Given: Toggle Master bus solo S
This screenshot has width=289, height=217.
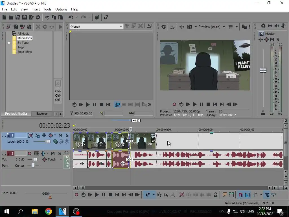Looking at the screenshot, I should [278, 40].
